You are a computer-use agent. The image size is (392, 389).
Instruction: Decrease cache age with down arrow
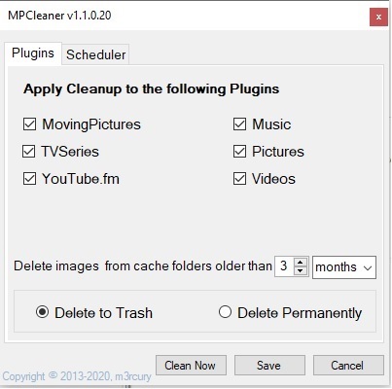pos(301,271)
